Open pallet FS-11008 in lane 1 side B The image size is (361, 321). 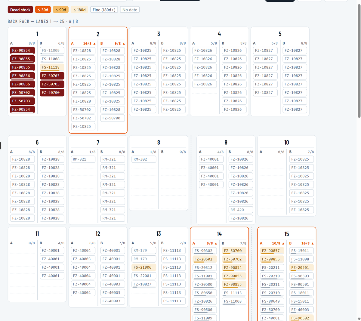[52, 59]
